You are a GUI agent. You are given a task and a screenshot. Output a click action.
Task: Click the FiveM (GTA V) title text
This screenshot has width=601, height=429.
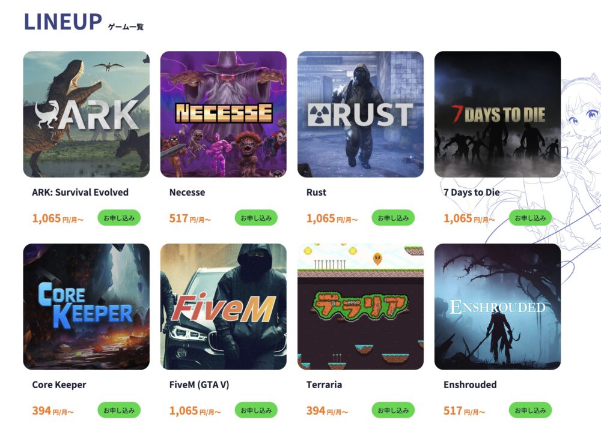tap(200, 385)
